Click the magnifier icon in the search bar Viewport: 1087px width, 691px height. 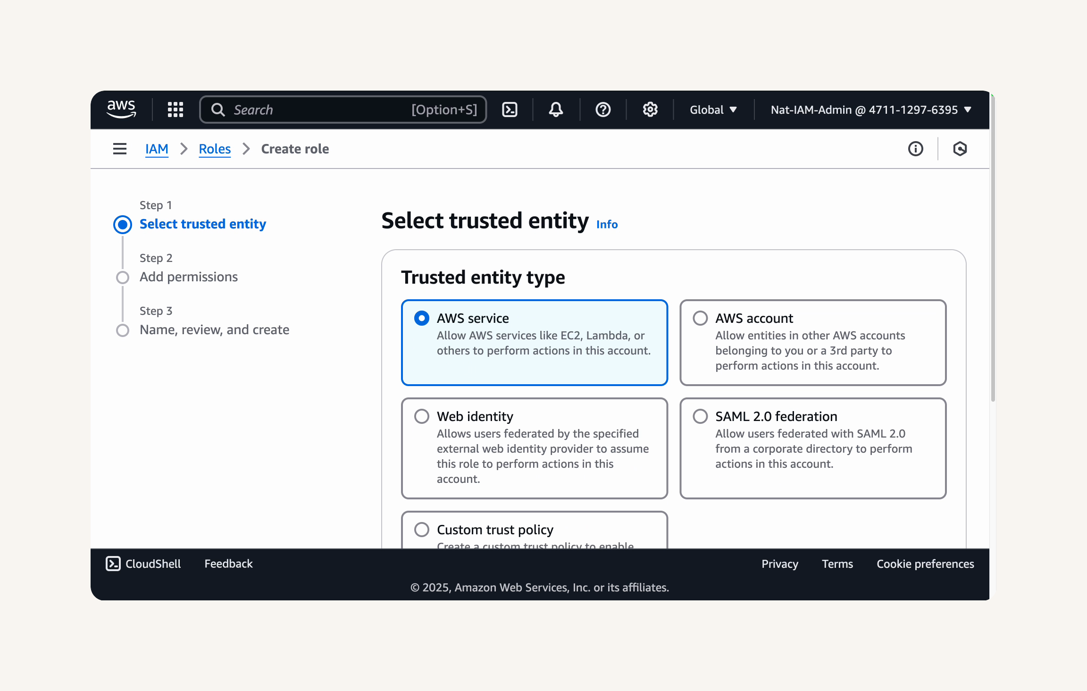(218, 110)
